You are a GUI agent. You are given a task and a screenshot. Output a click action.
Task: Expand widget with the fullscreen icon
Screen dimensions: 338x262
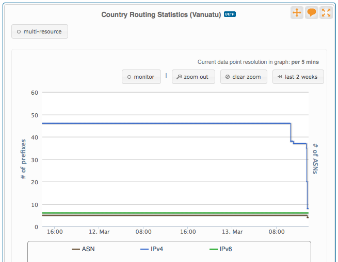(326, 13)
